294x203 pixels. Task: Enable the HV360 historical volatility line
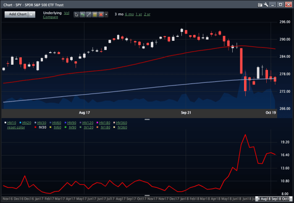(x=121, y=122)
